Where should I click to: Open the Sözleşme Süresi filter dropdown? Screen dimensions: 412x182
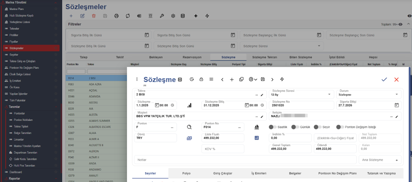[319, 46]
